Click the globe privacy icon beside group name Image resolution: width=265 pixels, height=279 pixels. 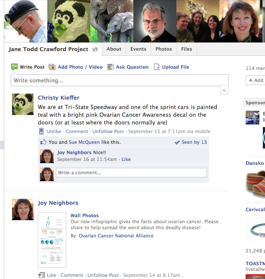[95, 49]
